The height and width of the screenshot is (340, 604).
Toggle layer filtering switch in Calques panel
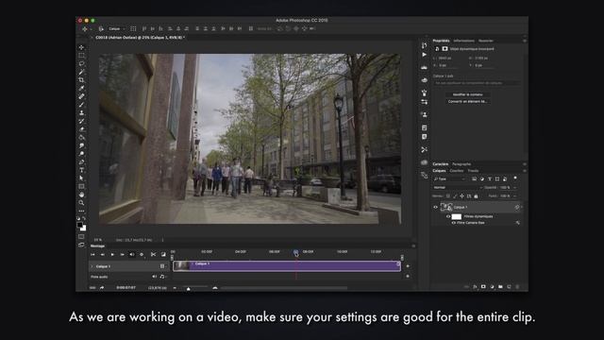(x=515, y=178)
